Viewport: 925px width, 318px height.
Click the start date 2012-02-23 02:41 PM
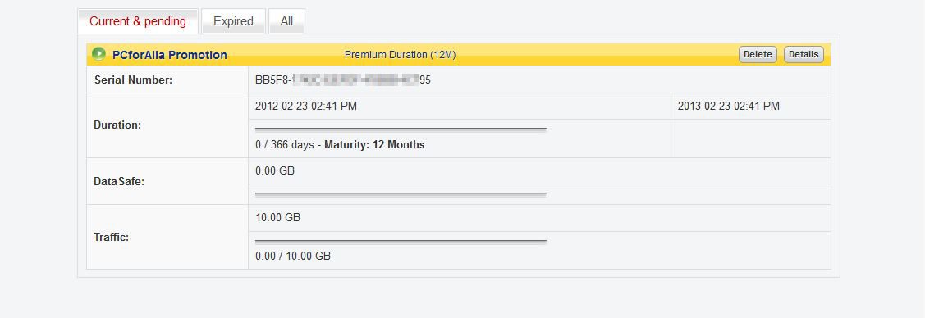305,106
